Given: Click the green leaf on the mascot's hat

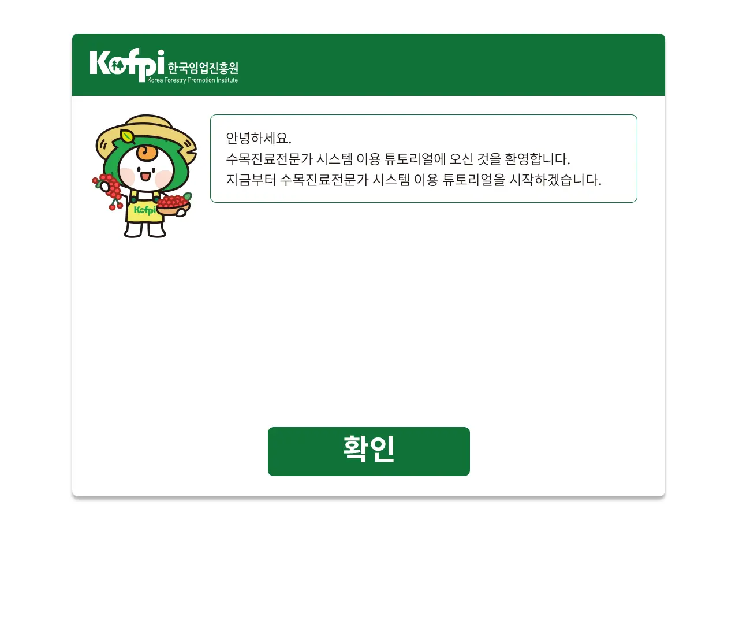Looking at the screenshot, I should [127, 137].
